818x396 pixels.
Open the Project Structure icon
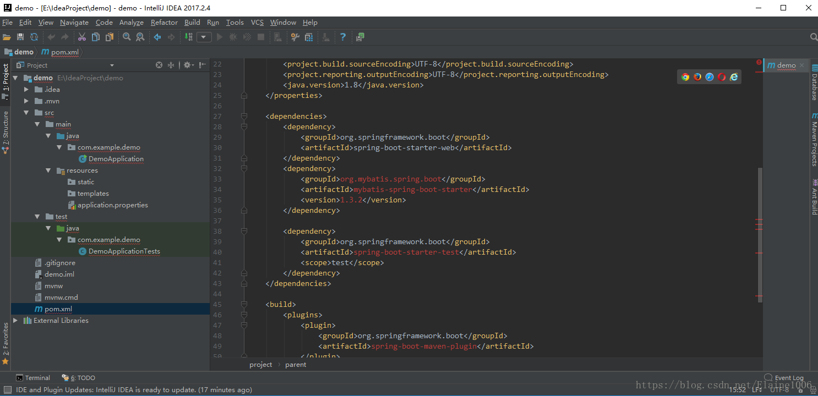point(309,37)
